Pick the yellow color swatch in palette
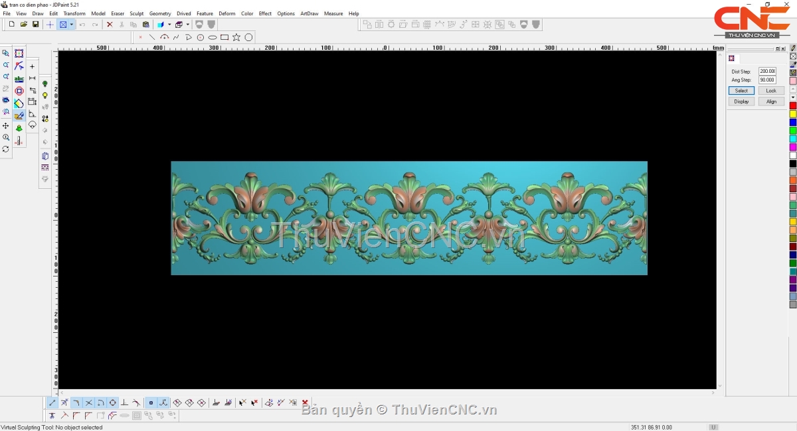The width and height of the screenshot is (797, 431). click(793, 114)
